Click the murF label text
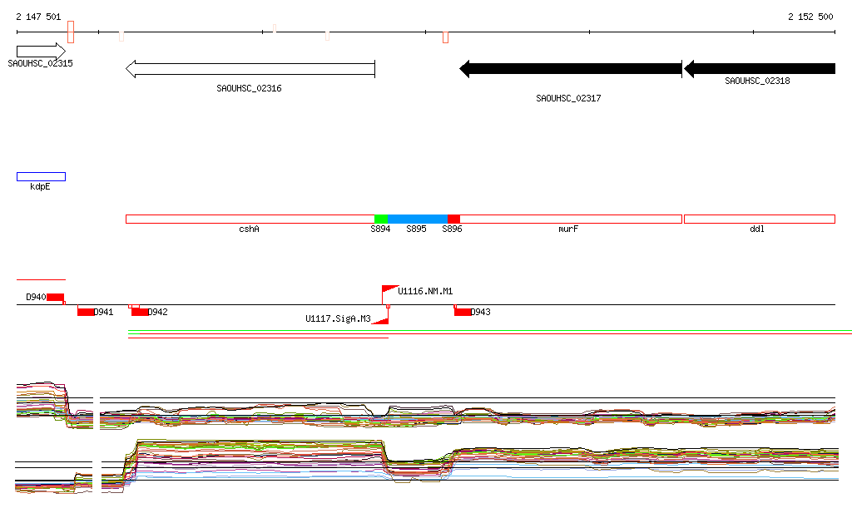The height and width of the screenshot is (508, 852). coord(568,229)
